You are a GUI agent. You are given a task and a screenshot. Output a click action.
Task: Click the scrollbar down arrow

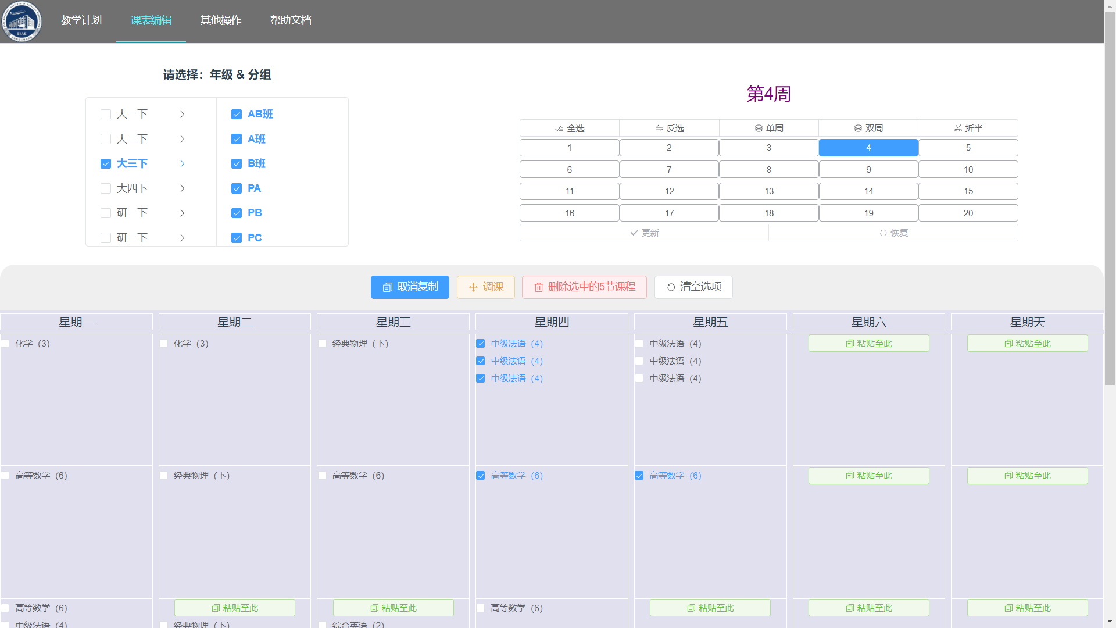point(1110,622)
